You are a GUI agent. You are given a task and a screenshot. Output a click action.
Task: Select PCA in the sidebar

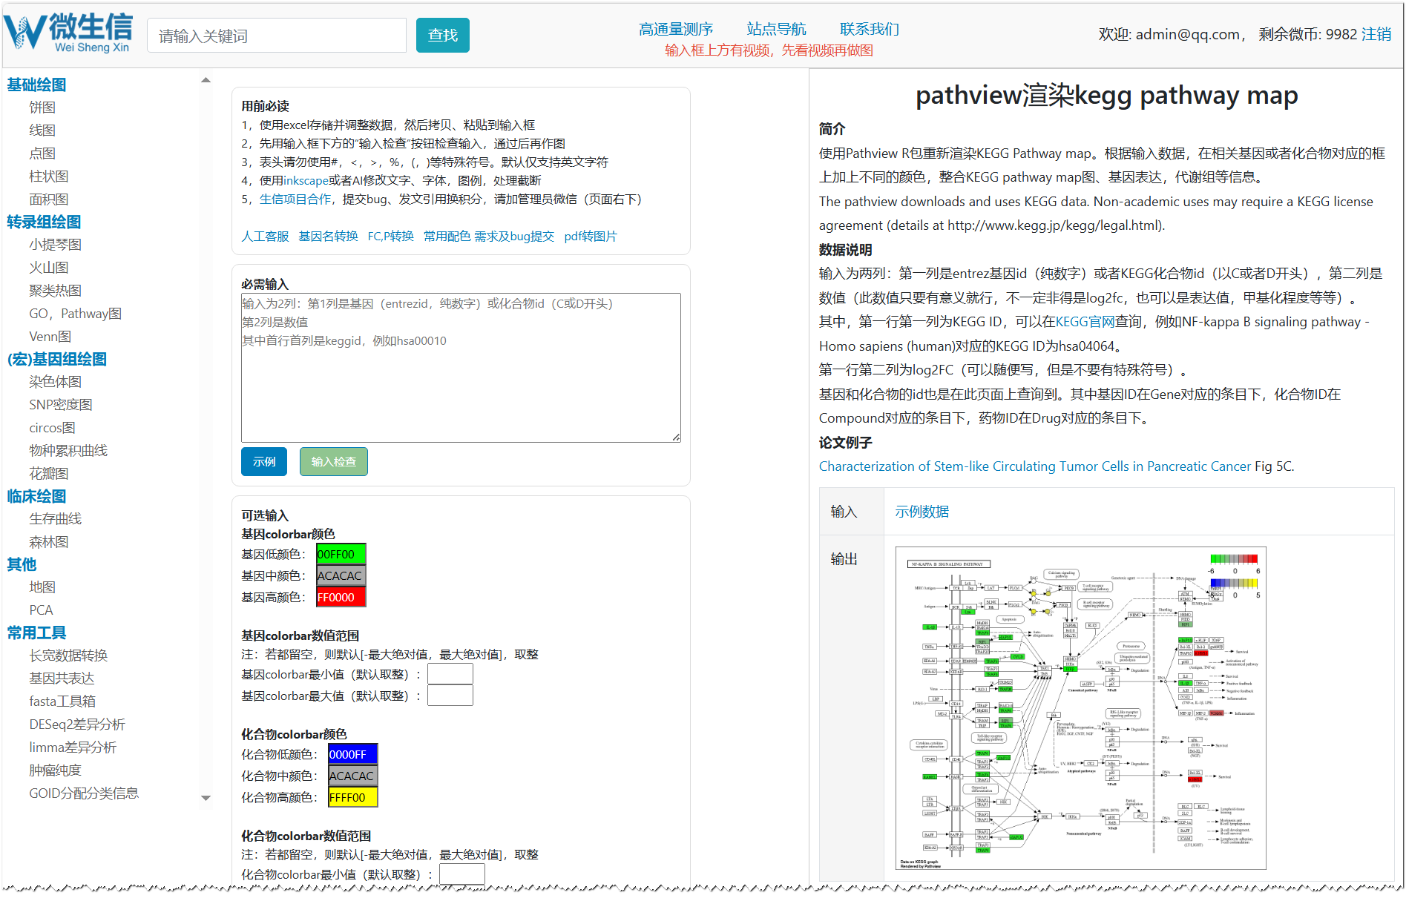click(42, 610)
